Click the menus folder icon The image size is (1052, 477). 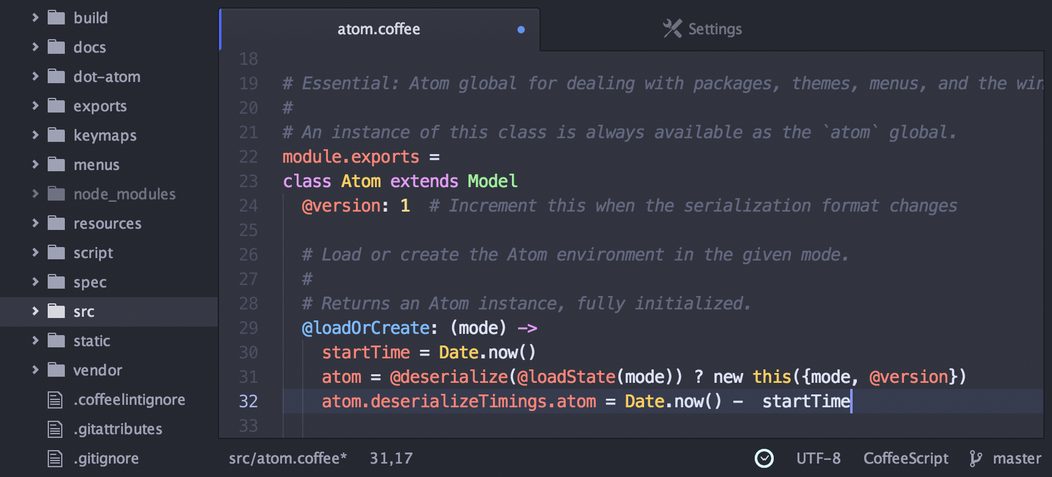coord(56,164)
